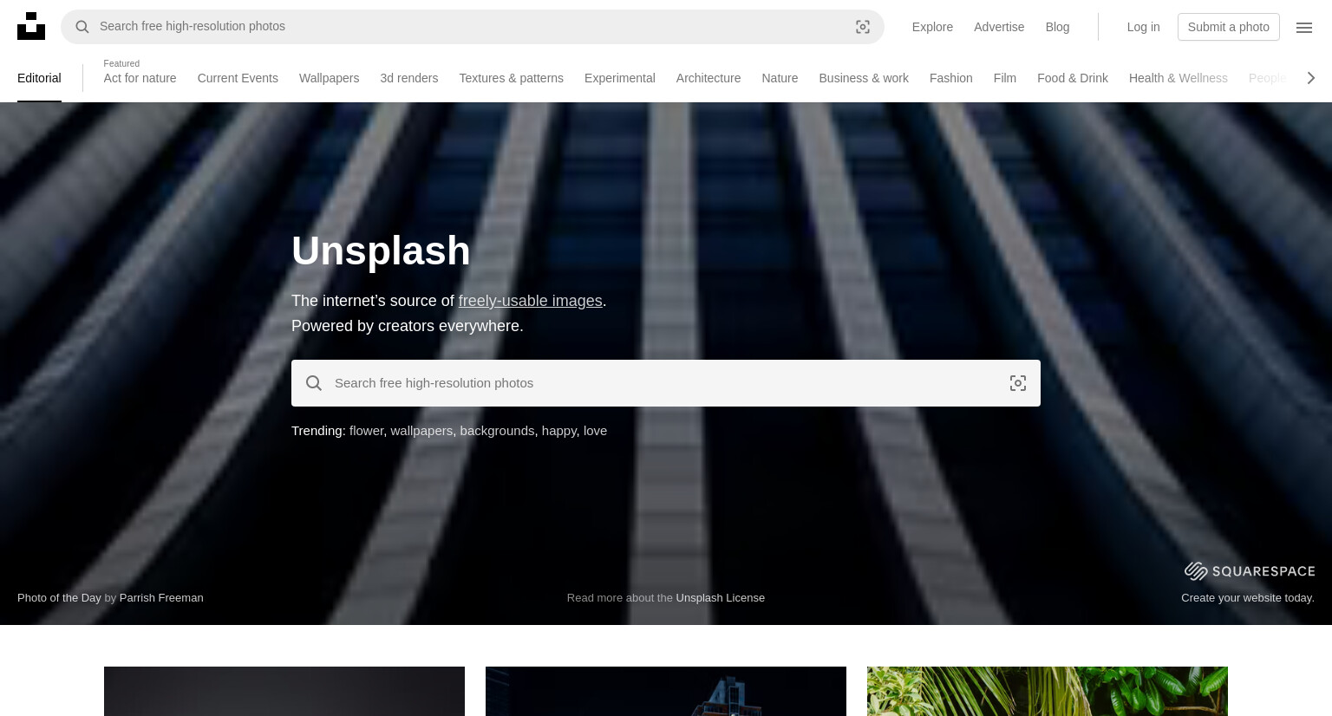The image size is (1332, 716).
Task: Switch to the Fashion category
Action: (x=950, y=78)
